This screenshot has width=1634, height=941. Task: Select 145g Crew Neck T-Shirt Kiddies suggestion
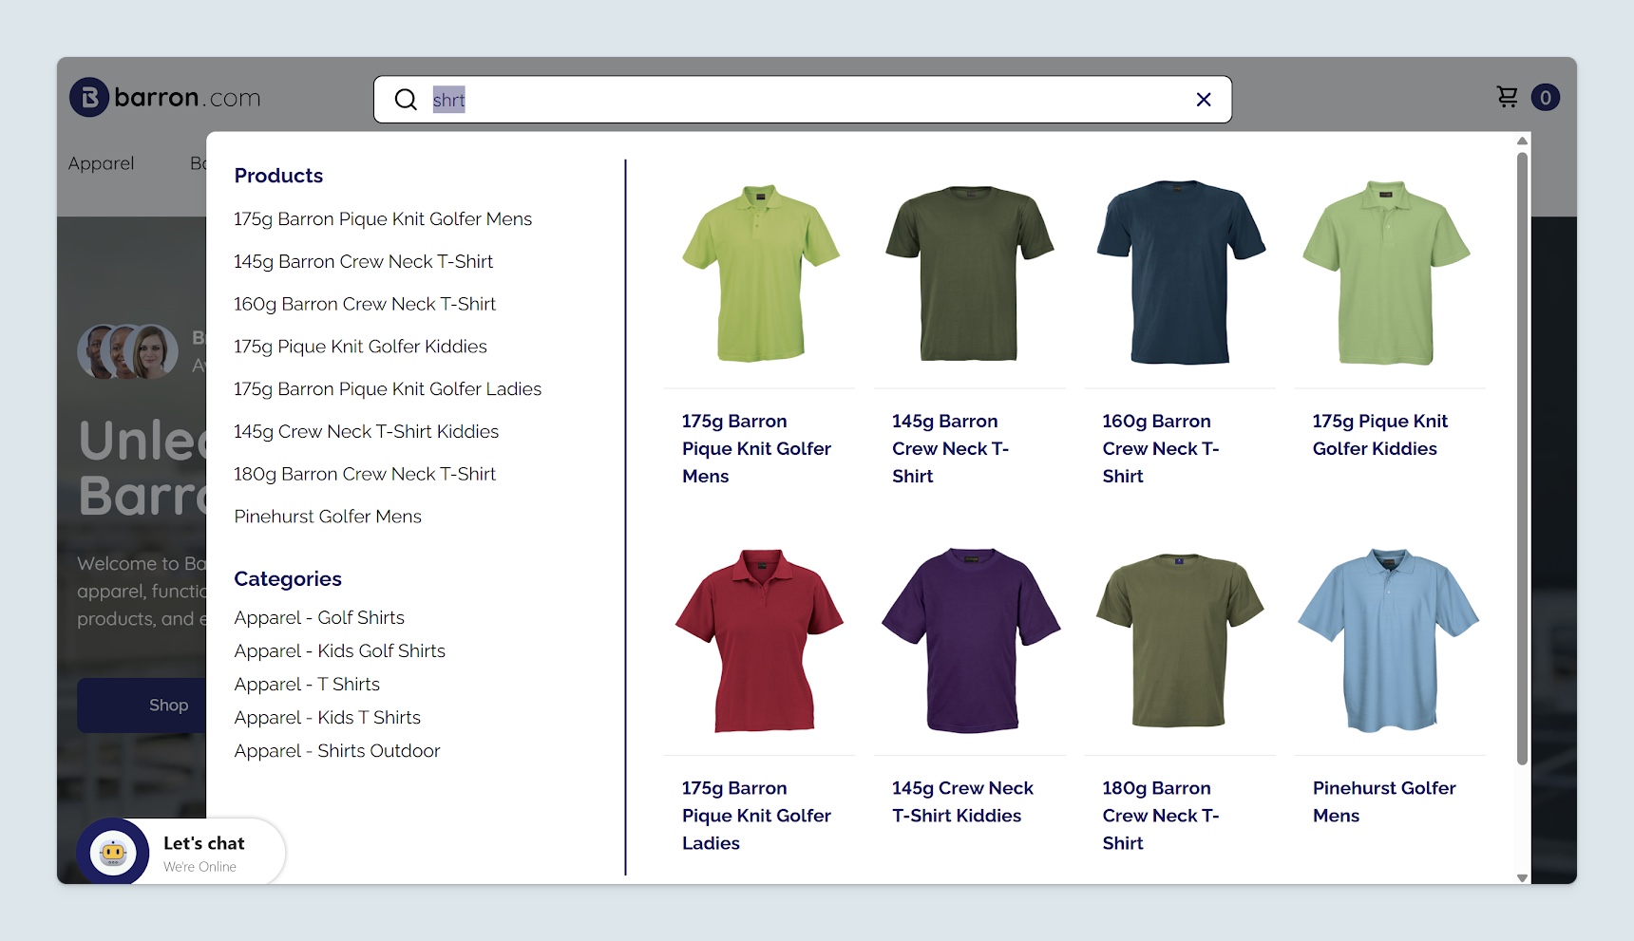(366, 432)
